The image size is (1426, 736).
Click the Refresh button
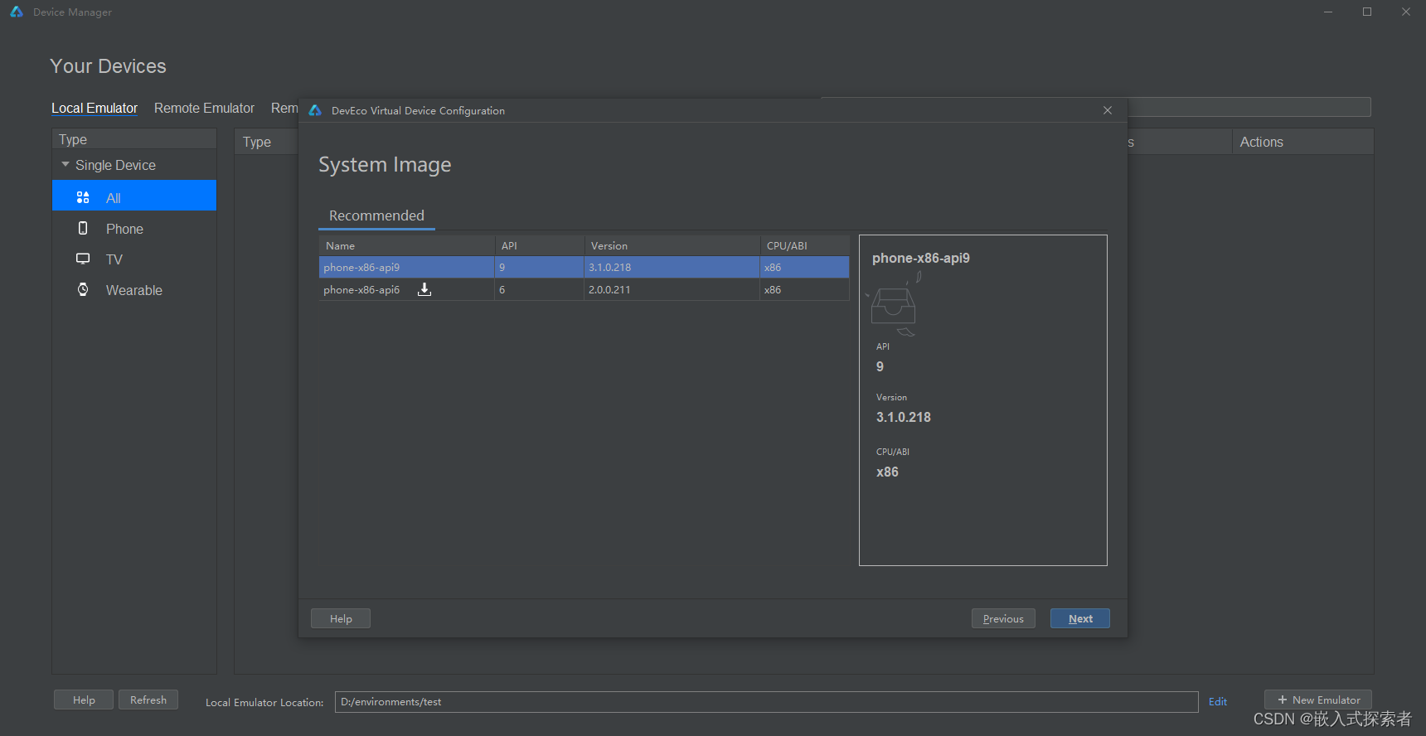pyautogui.click(x=148, y=700)
